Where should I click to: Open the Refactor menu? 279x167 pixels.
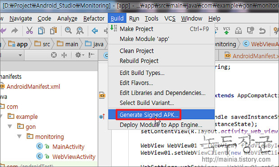(94, 18)
